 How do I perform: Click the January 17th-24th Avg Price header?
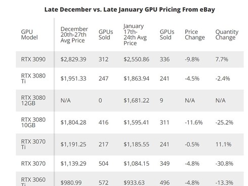point(135,34)
